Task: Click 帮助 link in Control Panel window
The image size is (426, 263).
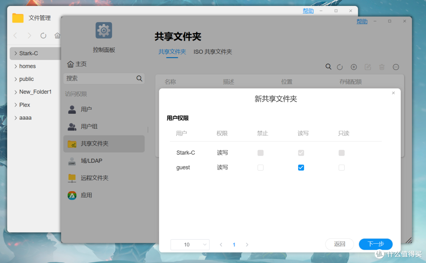Action: point(362,21)
